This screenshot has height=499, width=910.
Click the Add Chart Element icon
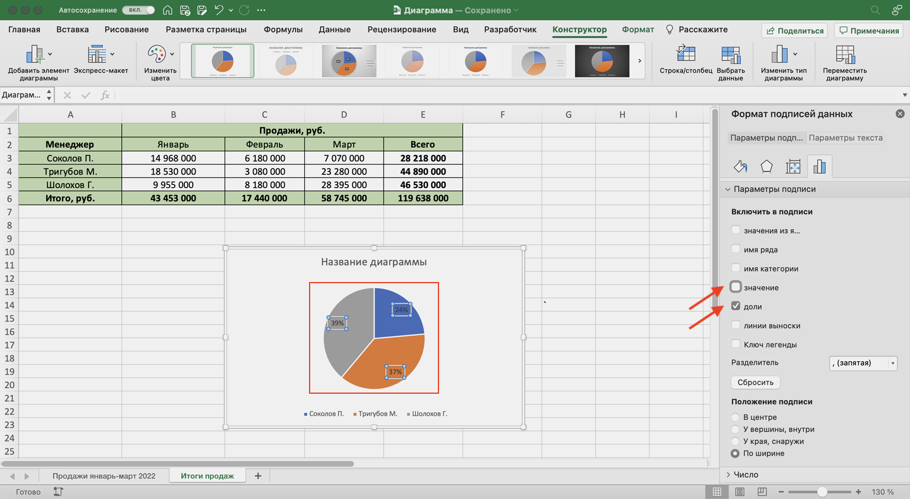pos(35,56)
